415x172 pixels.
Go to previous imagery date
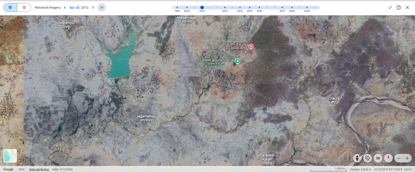65,8
